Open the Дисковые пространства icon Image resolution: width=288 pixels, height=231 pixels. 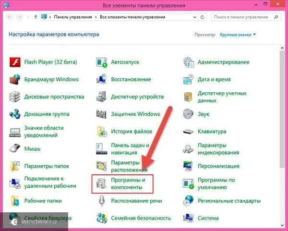tap(15, 97)
